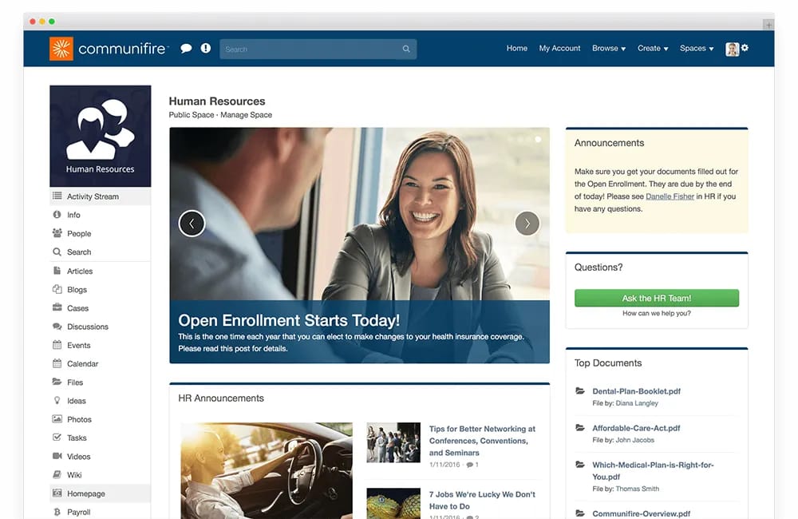Viewport: 798px width, 519px height.
Task: Select Homepage in the sidebar menu
Action: [101, 493]
